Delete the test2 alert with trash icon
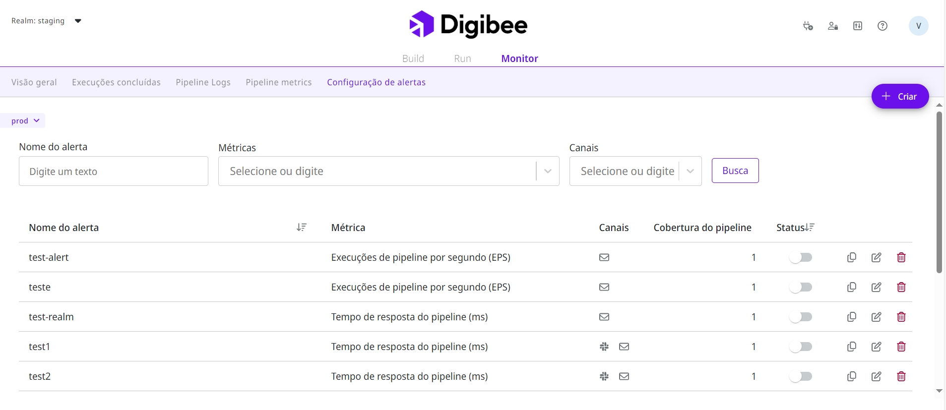Viewport: 946px width, 410px height. tap(901, 376)
